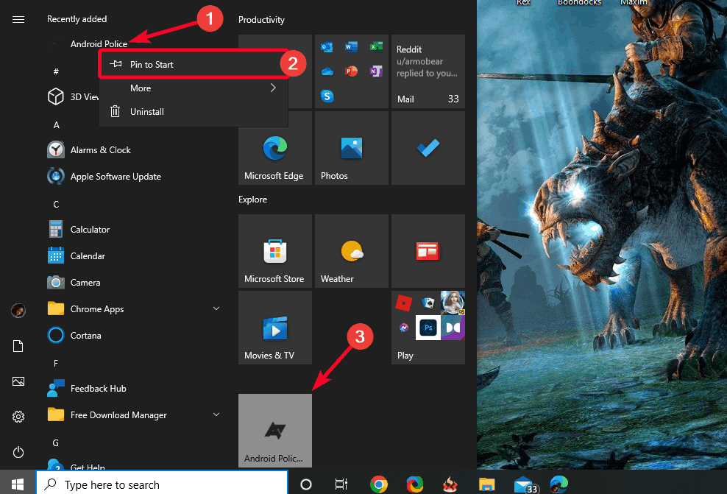Expand the Free Download Manager folder

pyautogui.click(x=216, y=414)
